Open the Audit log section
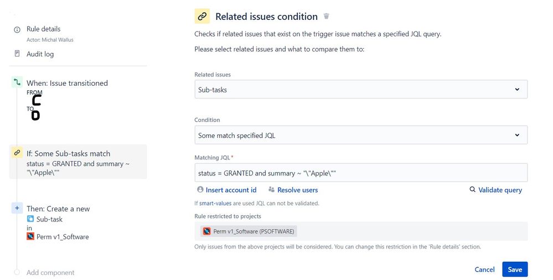Screen dimensions: 553x280 [40, 54]
